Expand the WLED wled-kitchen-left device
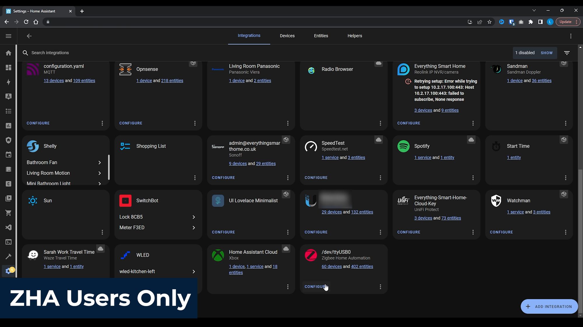The height and width of the screenshot is (327, 583). (x=193, y=271)
